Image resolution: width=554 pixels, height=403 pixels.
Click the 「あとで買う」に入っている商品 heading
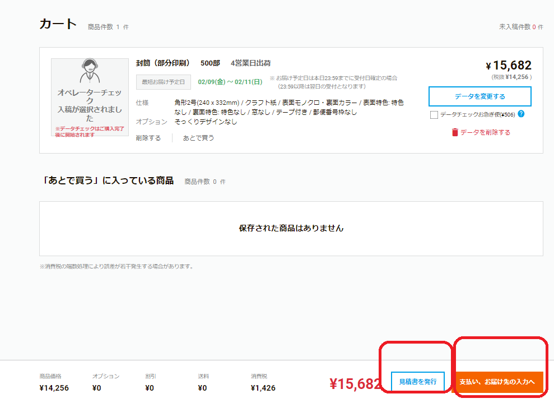pyautogui.click(x=106, y=180)
